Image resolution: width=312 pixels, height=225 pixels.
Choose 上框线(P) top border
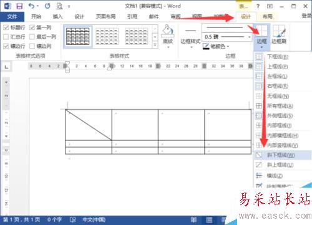click(283, 67)
